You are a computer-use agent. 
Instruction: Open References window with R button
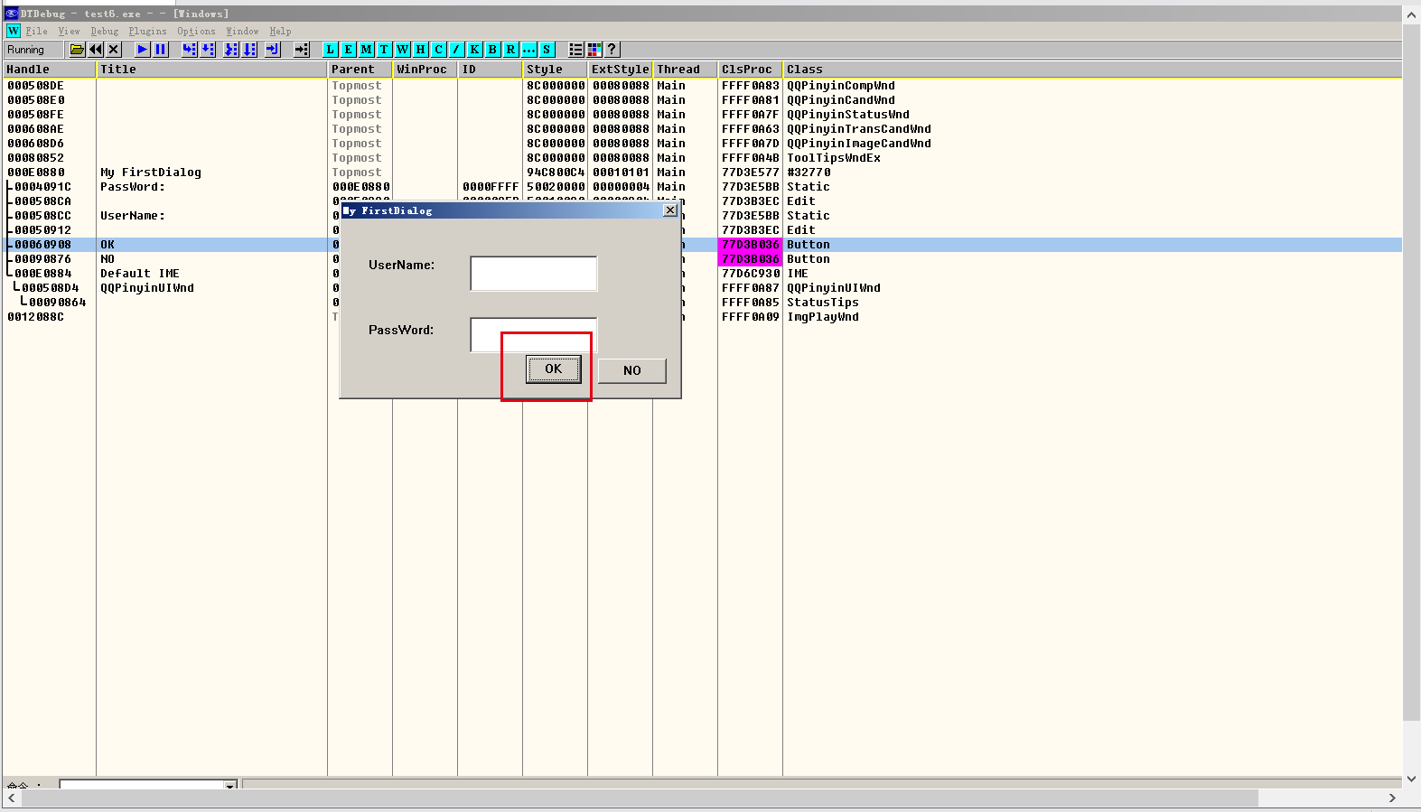point(510,50)
